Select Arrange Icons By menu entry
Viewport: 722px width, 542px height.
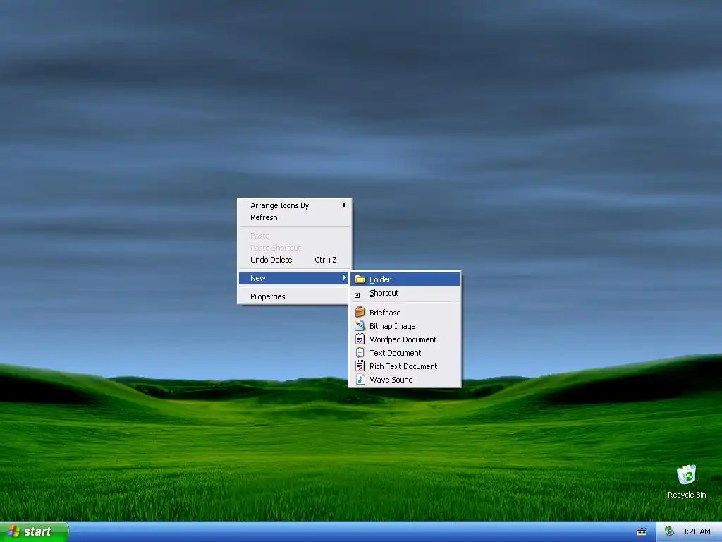point(295,205)
